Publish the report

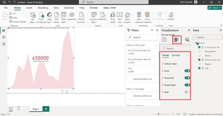pos(171,16)
